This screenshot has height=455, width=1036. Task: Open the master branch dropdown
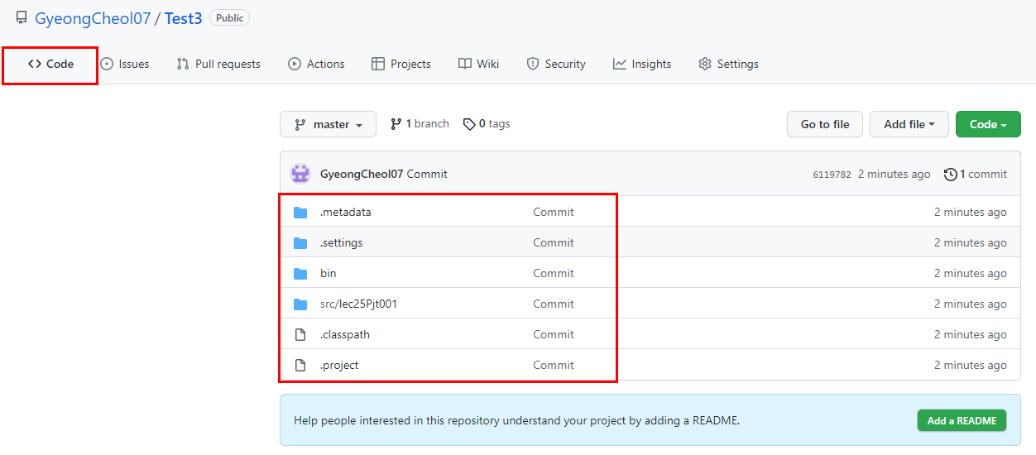pyautogui.click(x=328, y=124)
